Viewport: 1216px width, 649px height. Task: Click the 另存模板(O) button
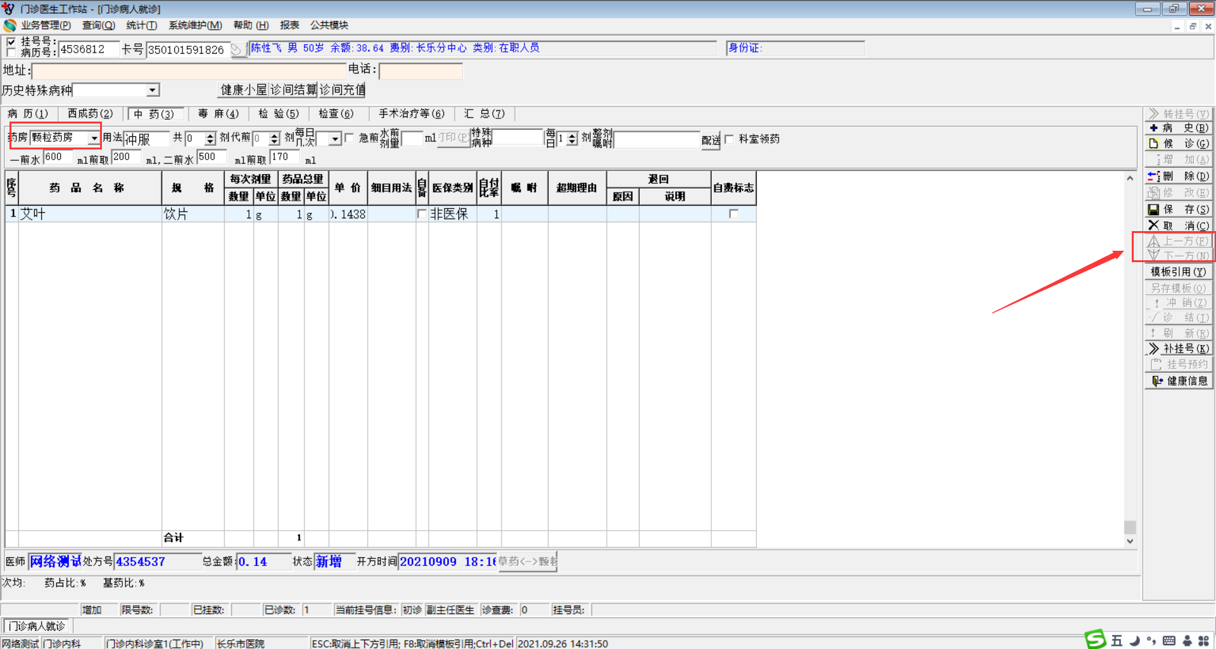click(1179, 288)
